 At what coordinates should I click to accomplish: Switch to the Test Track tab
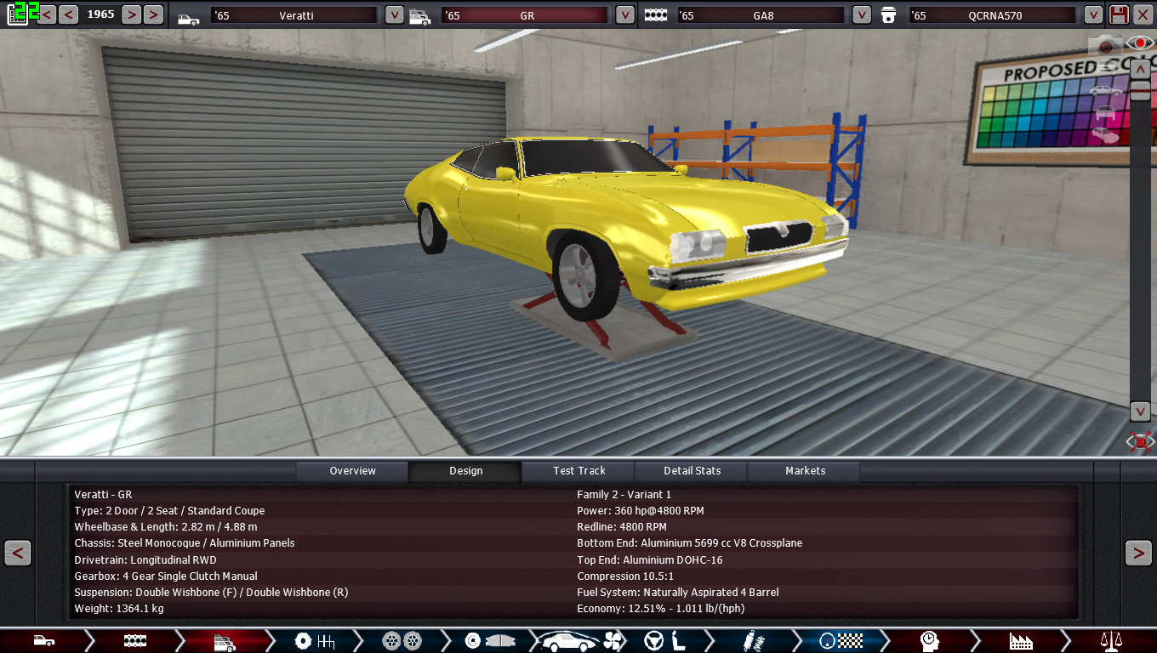pos(579,471)
